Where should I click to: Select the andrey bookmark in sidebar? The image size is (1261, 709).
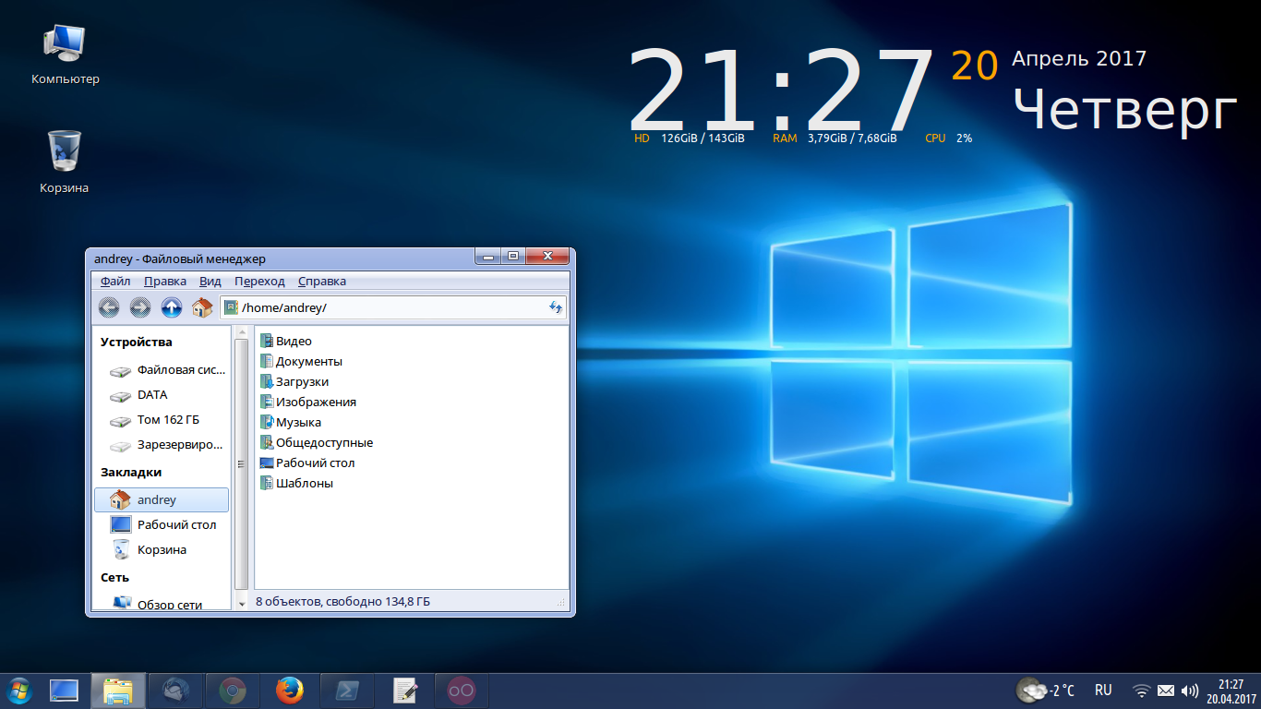click(x=162, y=499)
